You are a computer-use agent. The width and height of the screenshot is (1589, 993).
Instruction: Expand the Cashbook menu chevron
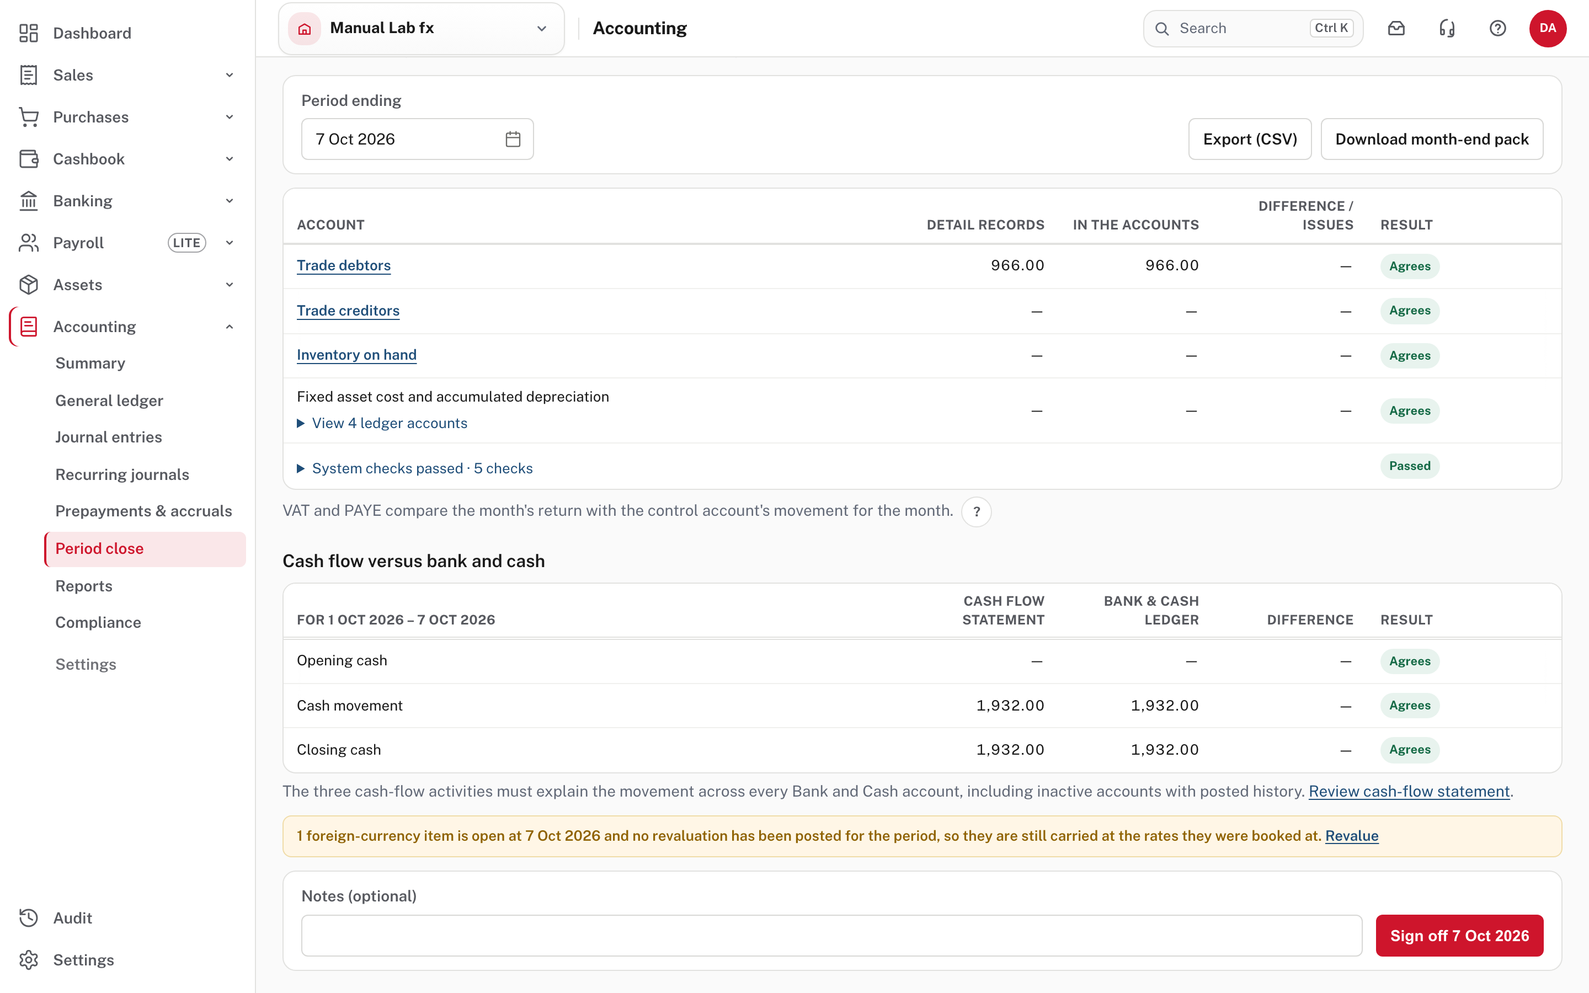point(229,159)
